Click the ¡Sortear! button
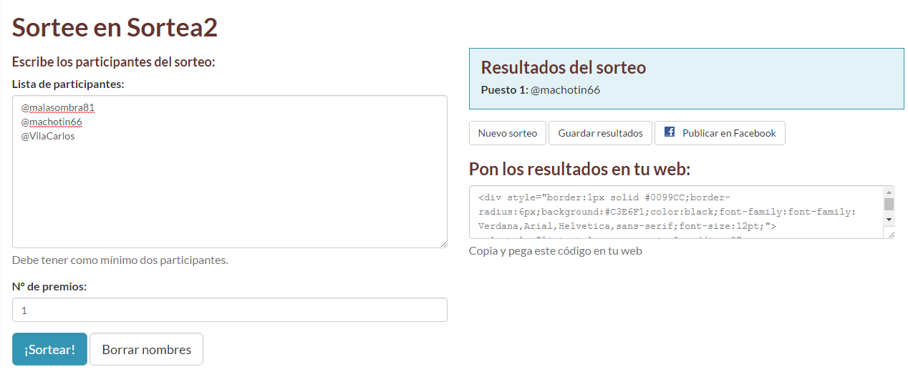 [x=49, y=349]
